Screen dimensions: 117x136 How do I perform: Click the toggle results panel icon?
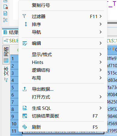point(25,116)
